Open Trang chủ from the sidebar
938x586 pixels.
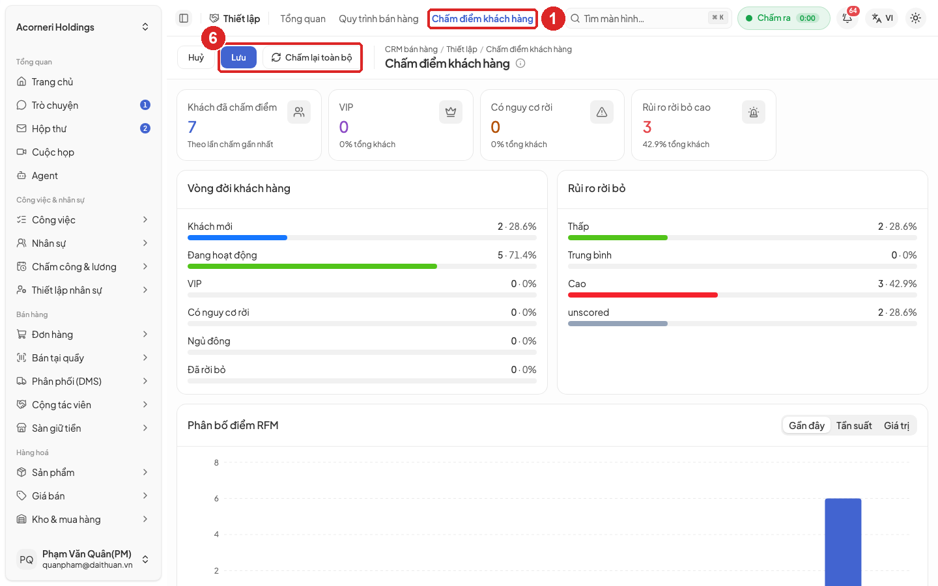(83, 82)
